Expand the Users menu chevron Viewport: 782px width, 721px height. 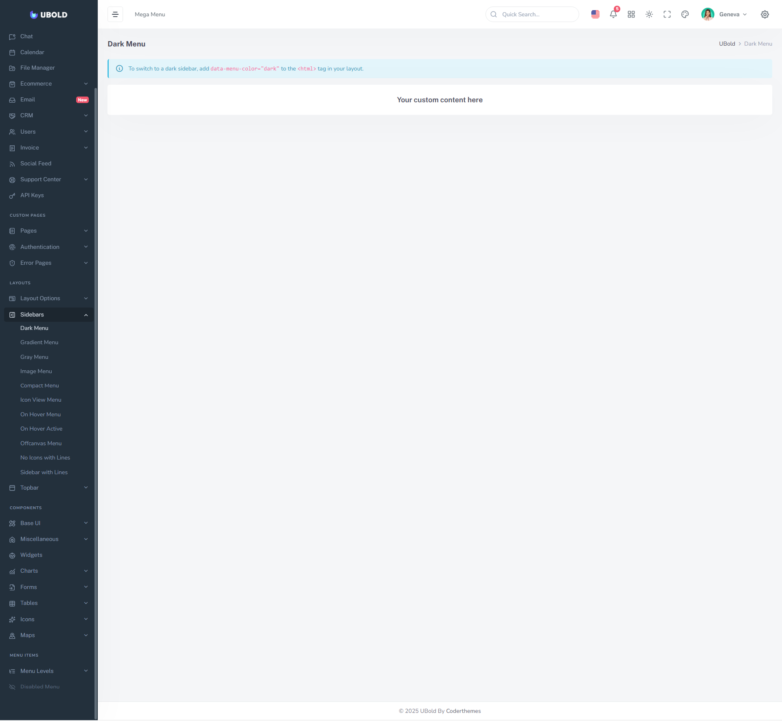pos(86,132)
